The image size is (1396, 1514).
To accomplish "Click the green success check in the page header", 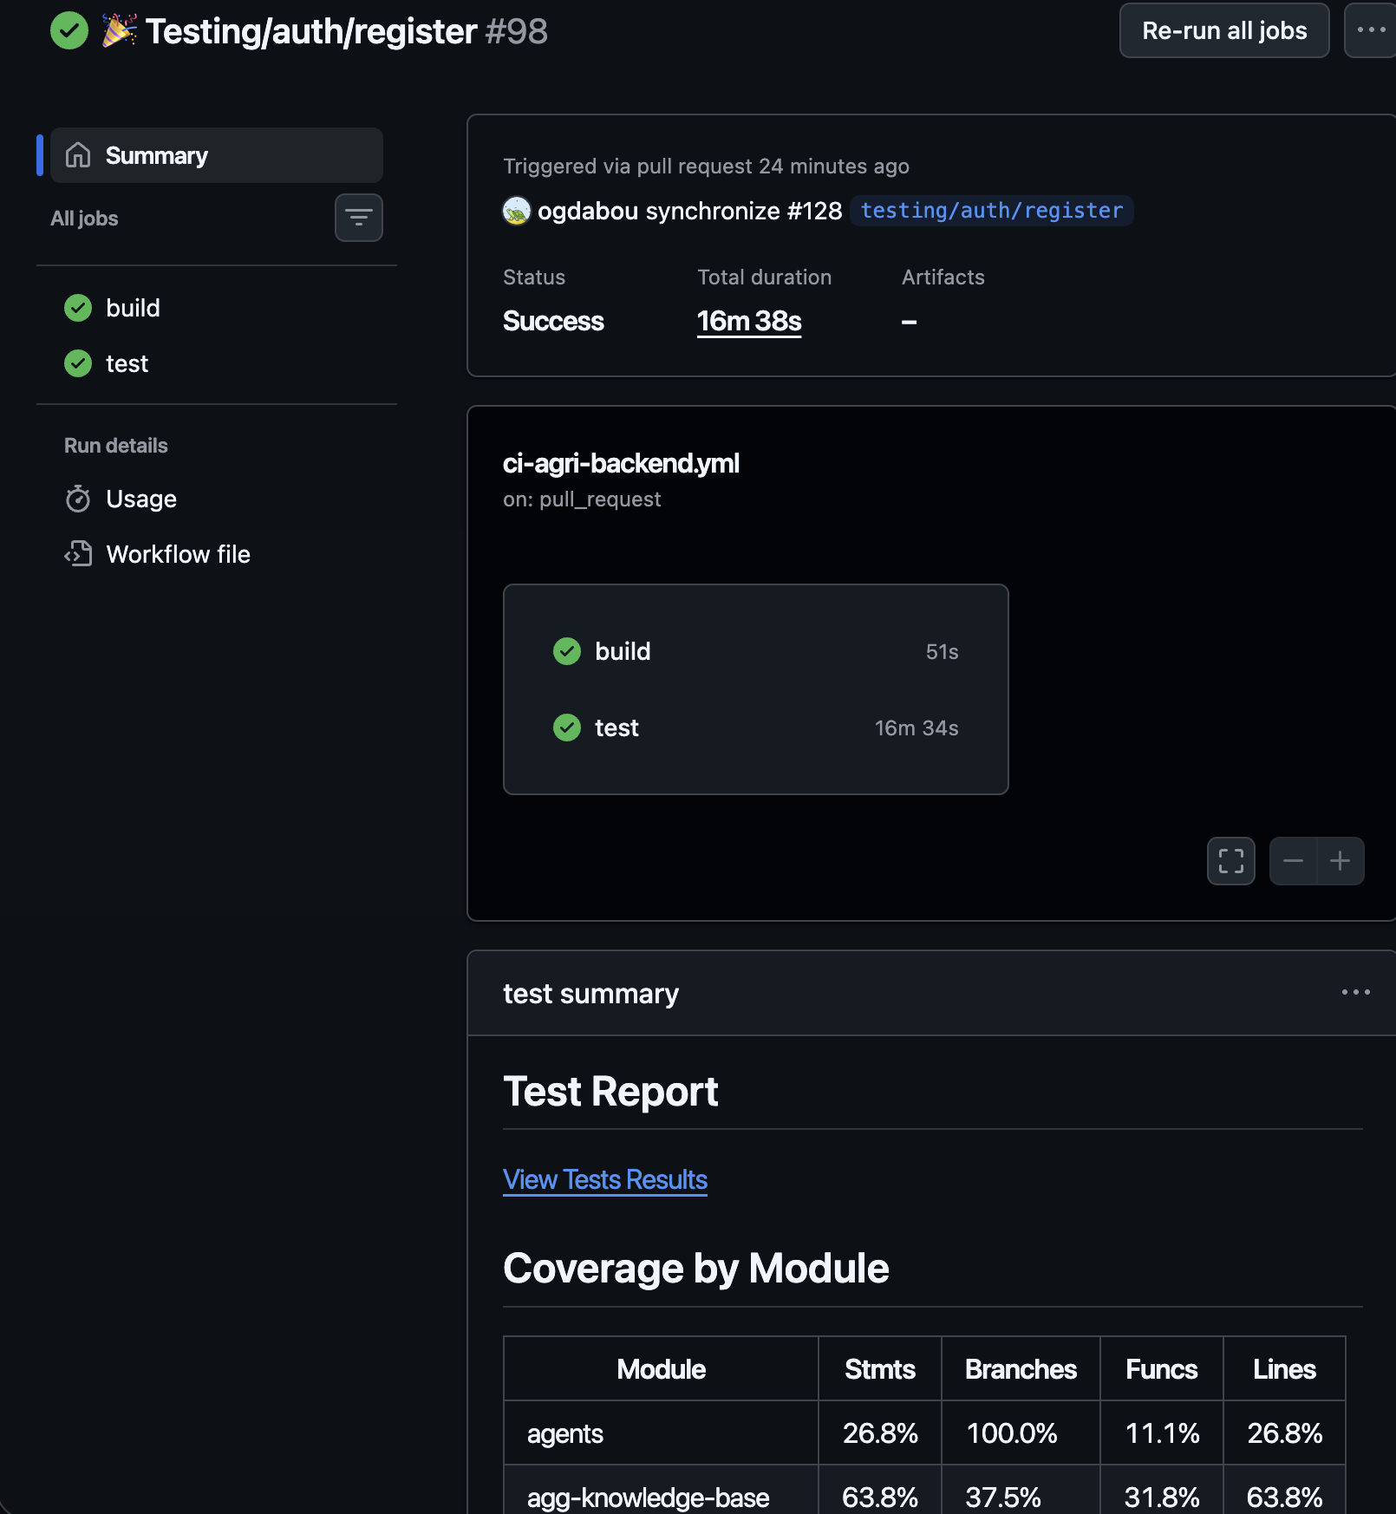I will pos(68,32).
